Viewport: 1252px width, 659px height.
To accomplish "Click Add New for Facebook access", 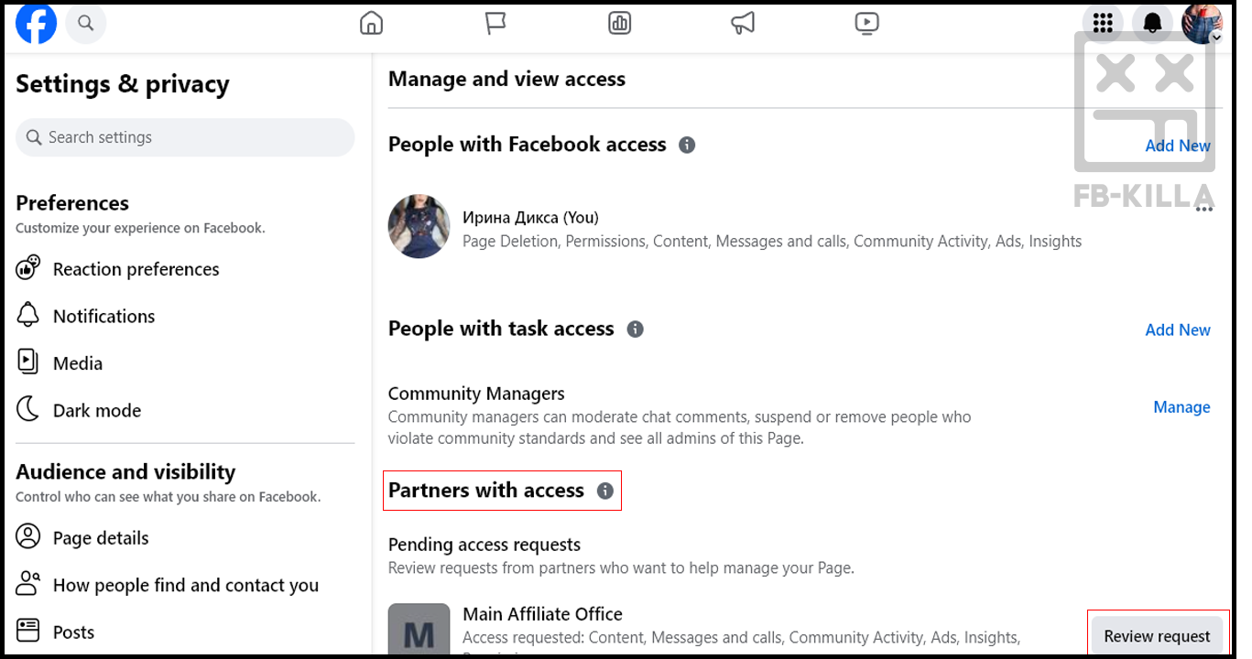I will click(1177, 146).
